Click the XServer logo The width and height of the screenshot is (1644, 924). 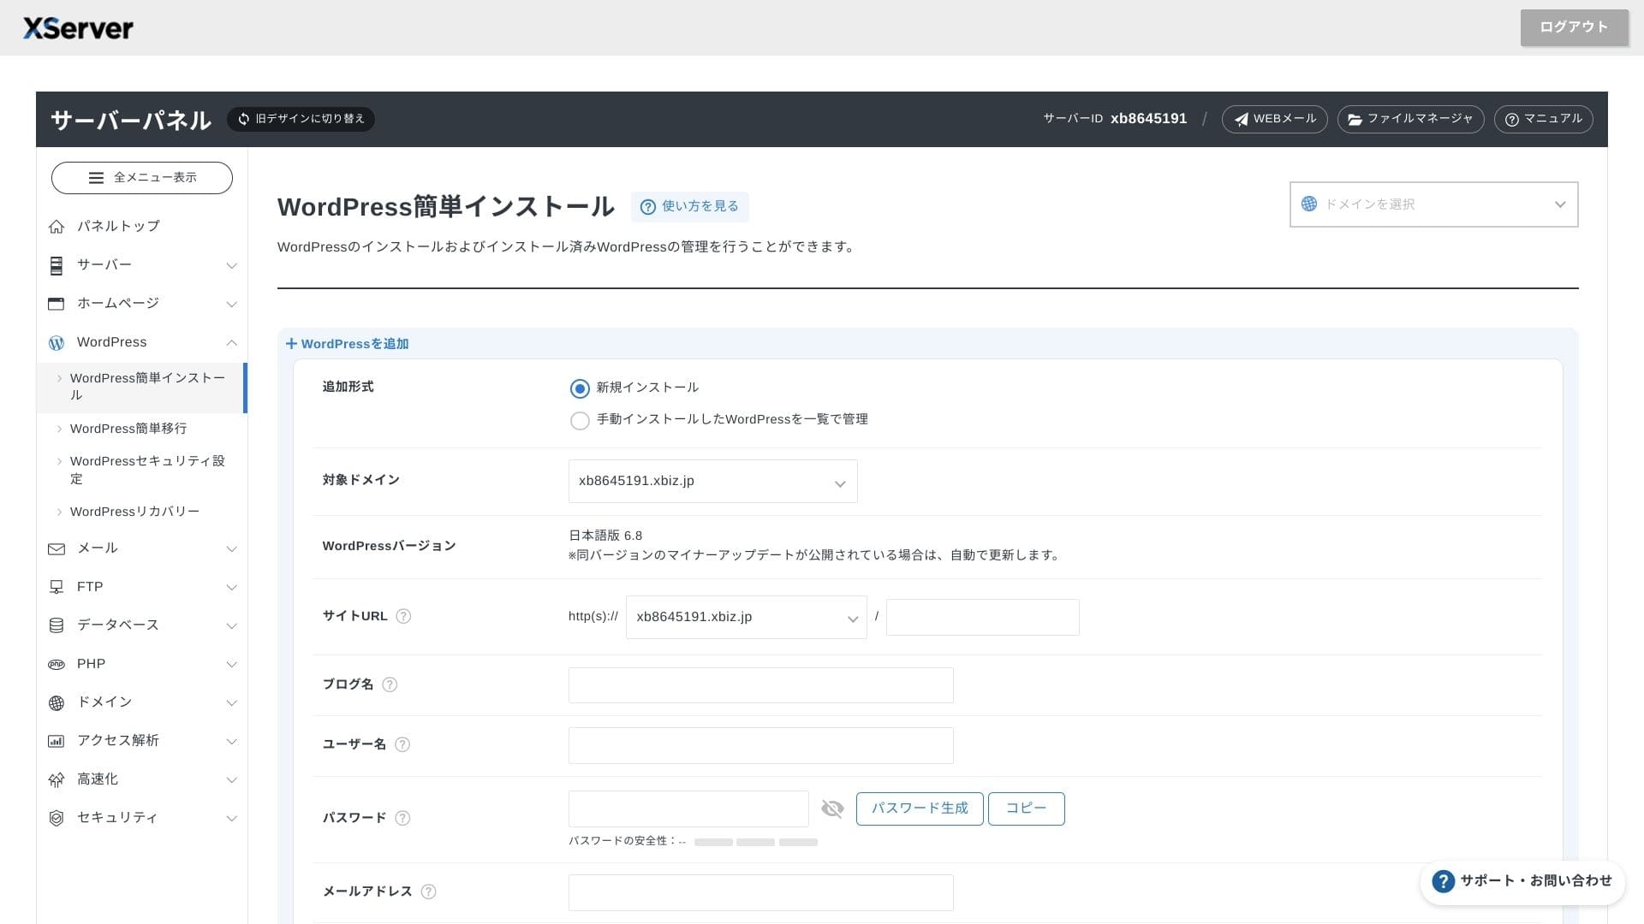coord(78,28)
